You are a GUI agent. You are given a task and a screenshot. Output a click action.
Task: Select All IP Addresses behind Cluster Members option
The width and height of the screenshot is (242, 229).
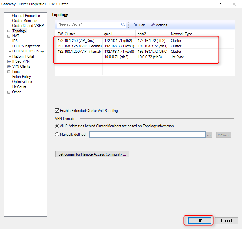click(x=57, y=126)
